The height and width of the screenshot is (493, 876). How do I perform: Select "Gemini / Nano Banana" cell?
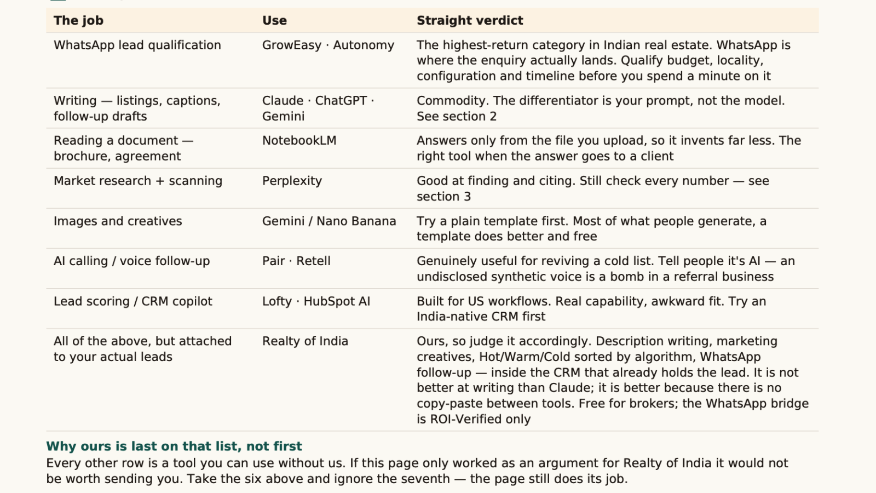[x=329, y=221]
